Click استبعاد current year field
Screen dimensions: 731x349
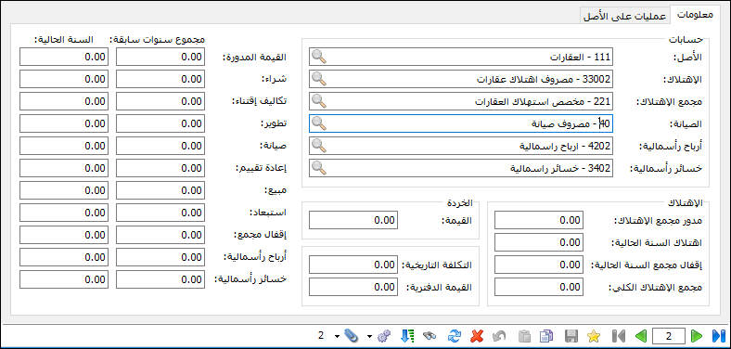coord(64,213)
